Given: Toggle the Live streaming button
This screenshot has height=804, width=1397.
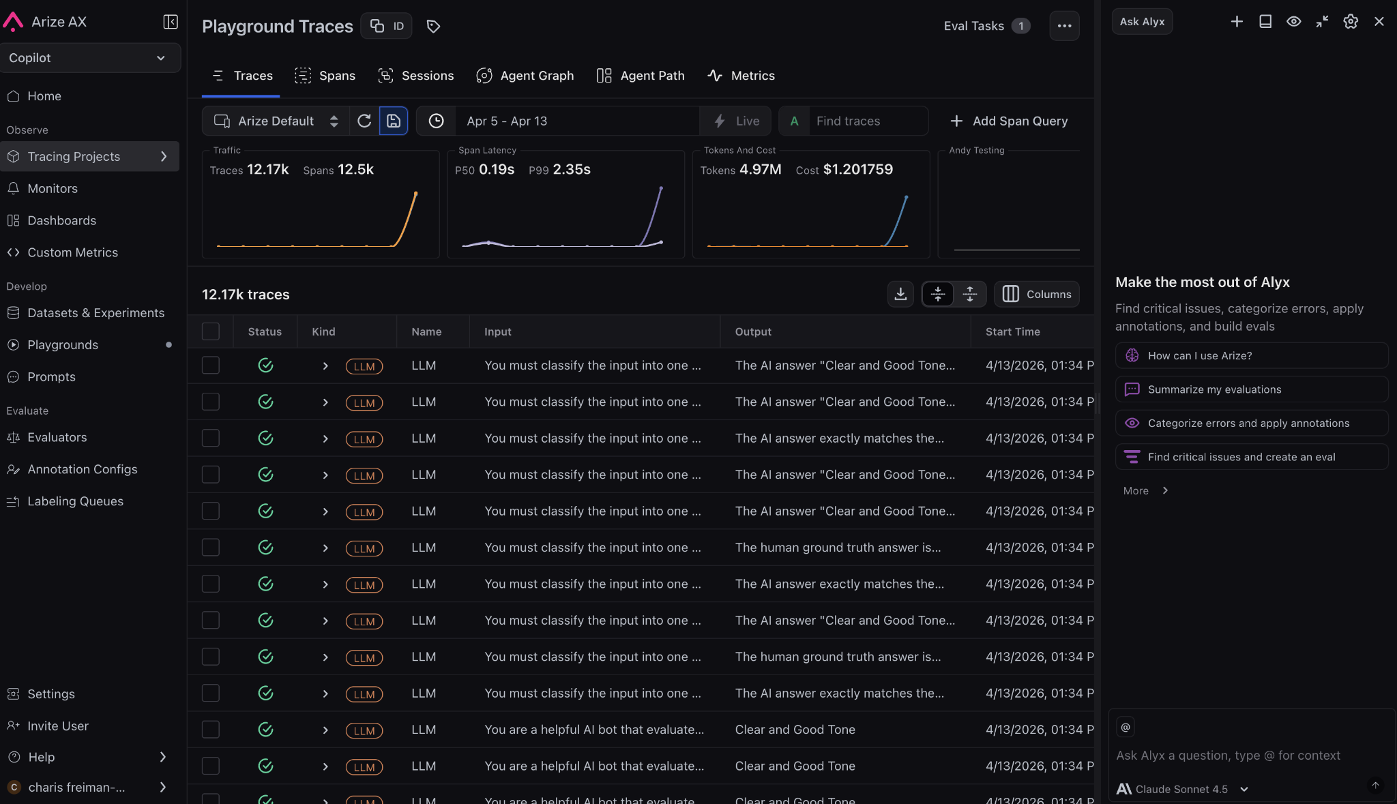Looking at the screenshot, I should 736,121.
